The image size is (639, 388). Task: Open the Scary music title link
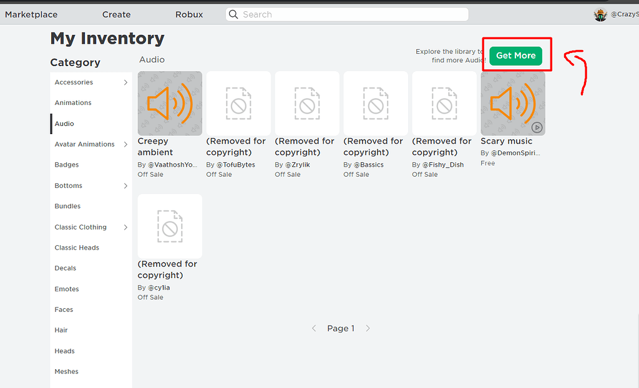tap(507, 141)
